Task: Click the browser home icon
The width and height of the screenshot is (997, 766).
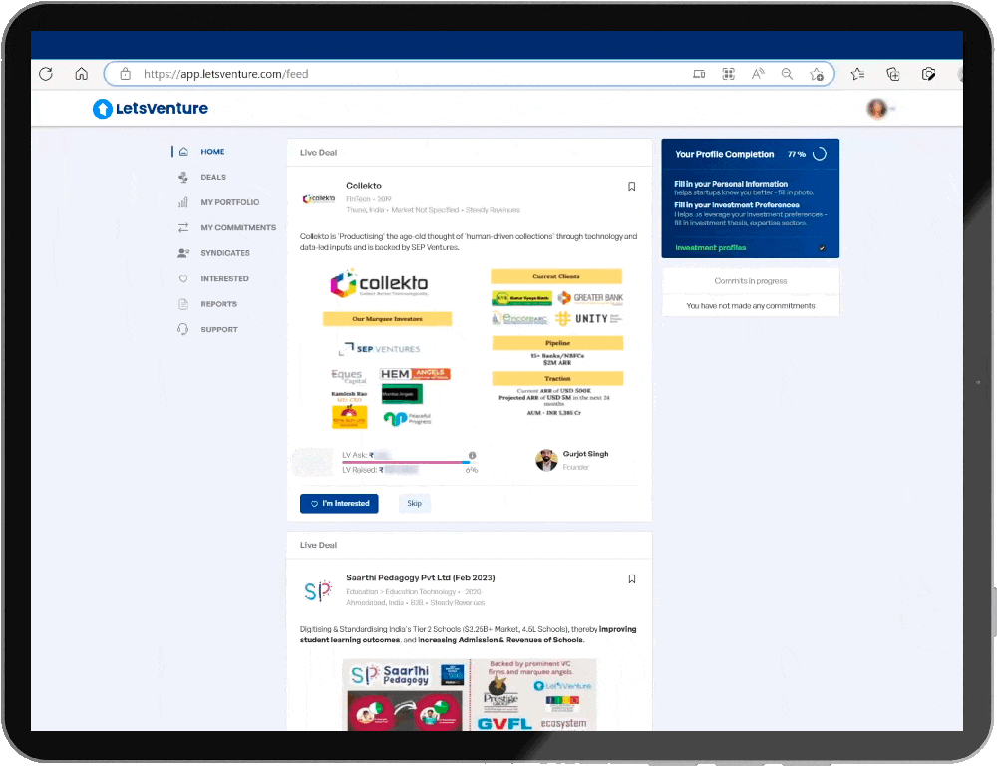Action: [x=82, y=74]
